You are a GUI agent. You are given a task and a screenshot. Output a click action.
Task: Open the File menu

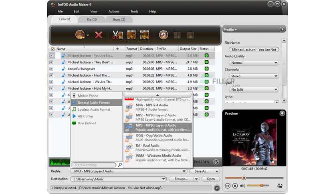pyautogui.click(x=60, y=11)
